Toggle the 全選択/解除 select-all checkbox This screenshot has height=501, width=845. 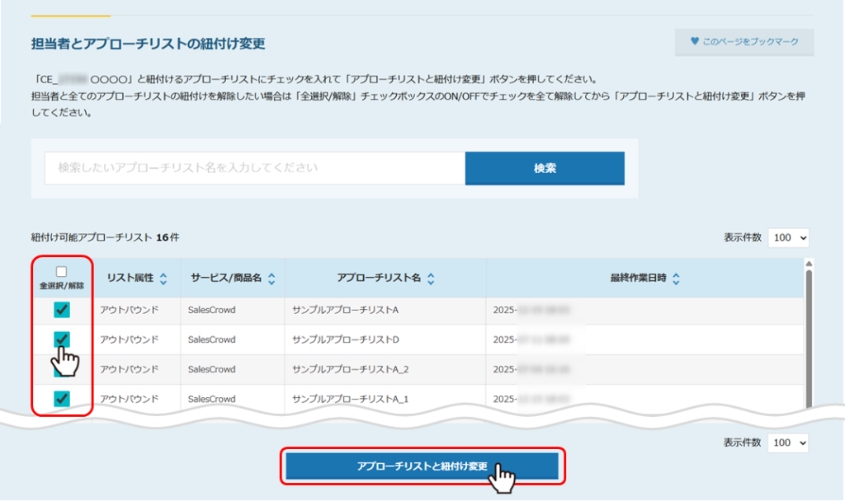coord(61,271)
